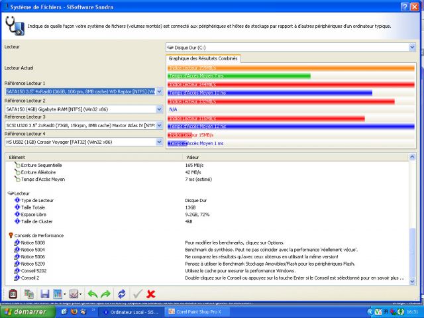The width and height of the screenshot is (424, 318).
Task: Click the Ecriture Sequentielle magnifier icon
Action: pyautogui.click(x=17, y=165)
